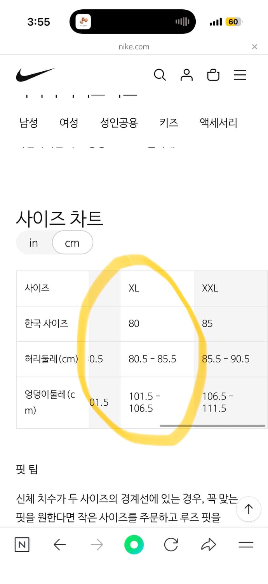The image size is (268, 584).
Task: Open the search magnifier icon
Action: pos(160,75)
